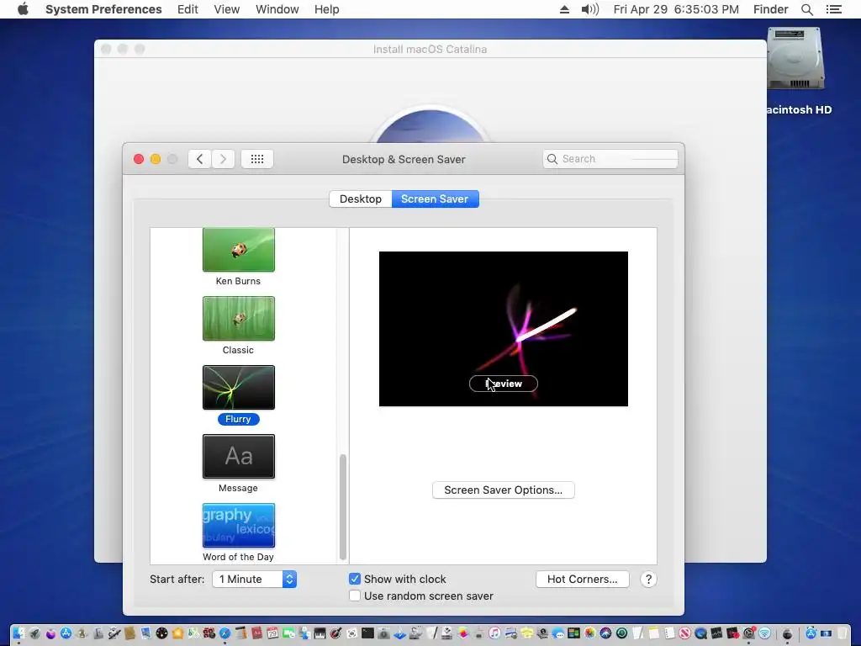Image resolution: width=861 pixels, height=646 pixels.
Task: Open Hot Corners settings
Action: pyautogui.click(x=582, y=579)
